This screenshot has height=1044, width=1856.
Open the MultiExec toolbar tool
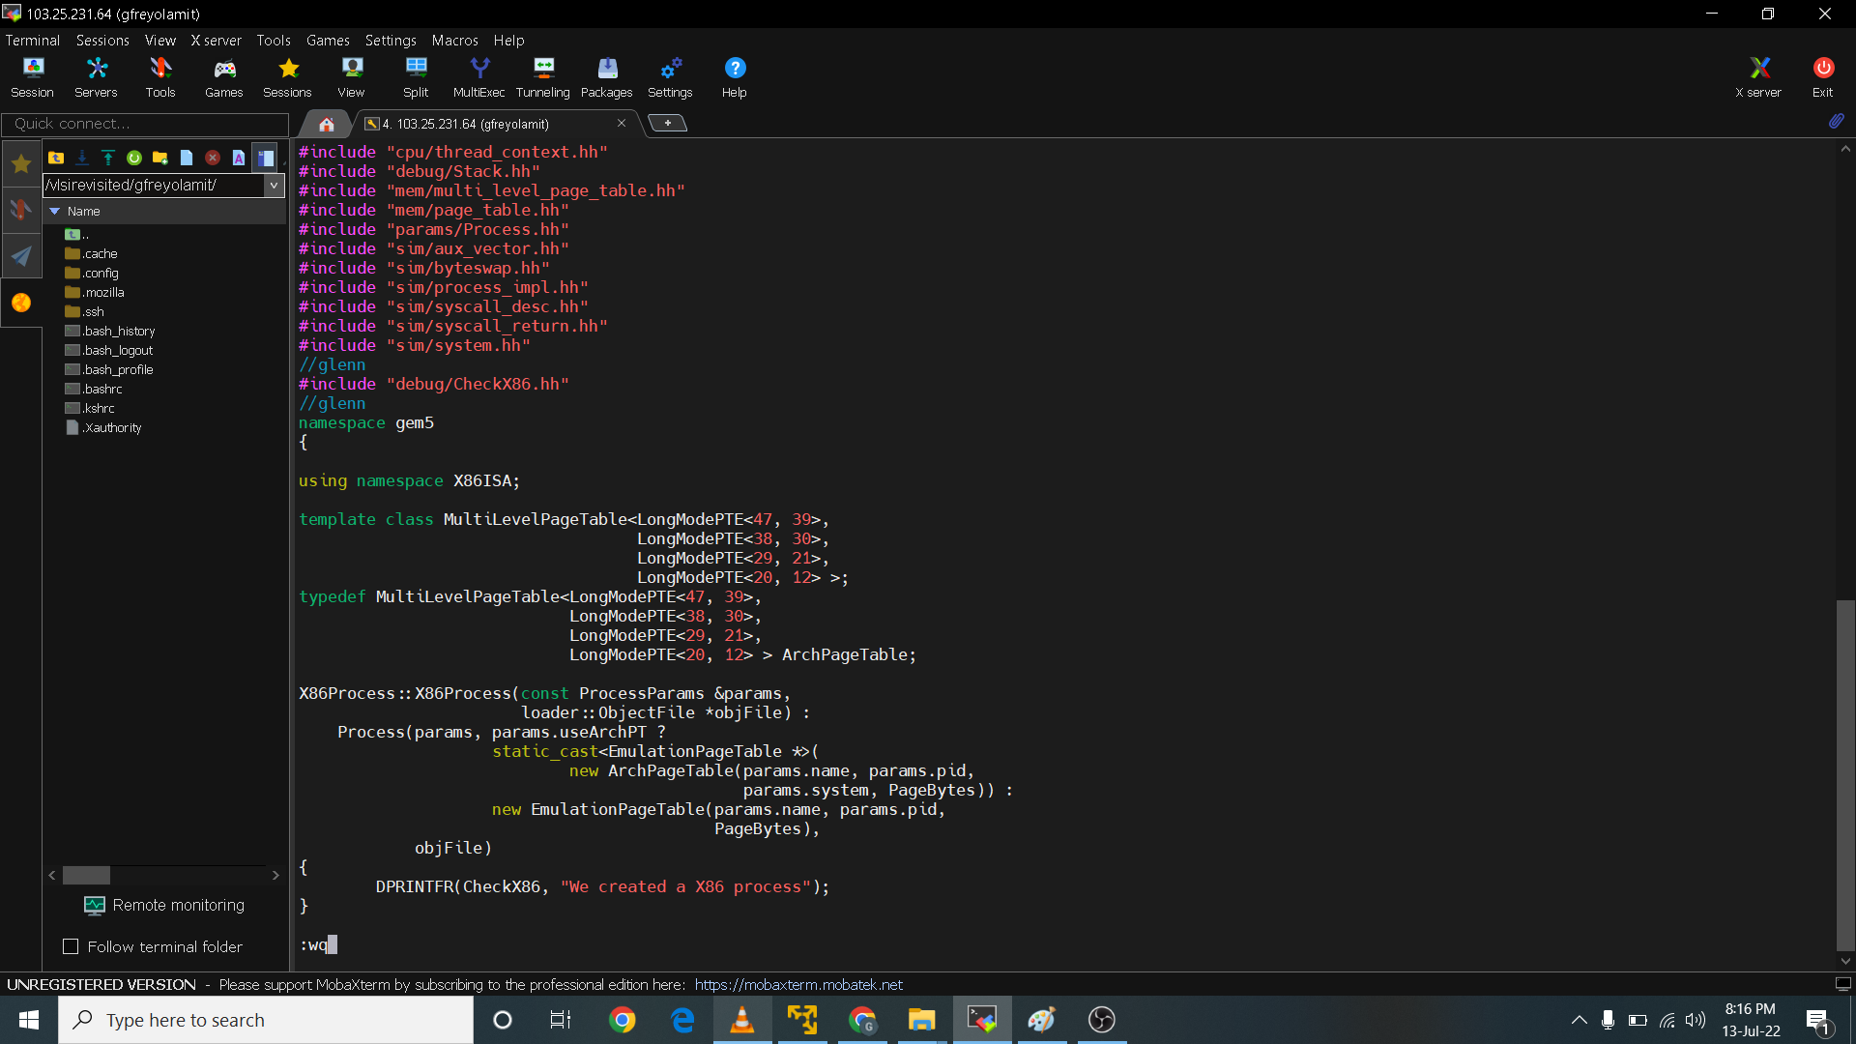click(478, 76)
